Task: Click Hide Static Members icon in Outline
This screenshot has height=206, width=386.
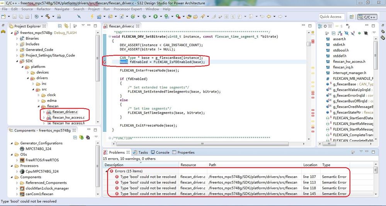Action: tap(353, 33)
